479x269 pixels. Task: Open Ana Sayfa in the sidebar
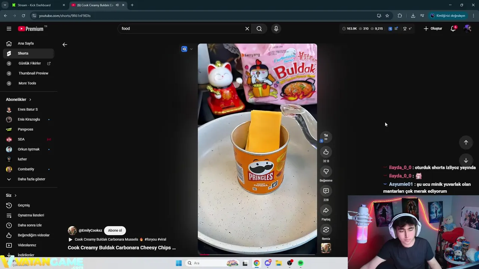click(28, 43)
